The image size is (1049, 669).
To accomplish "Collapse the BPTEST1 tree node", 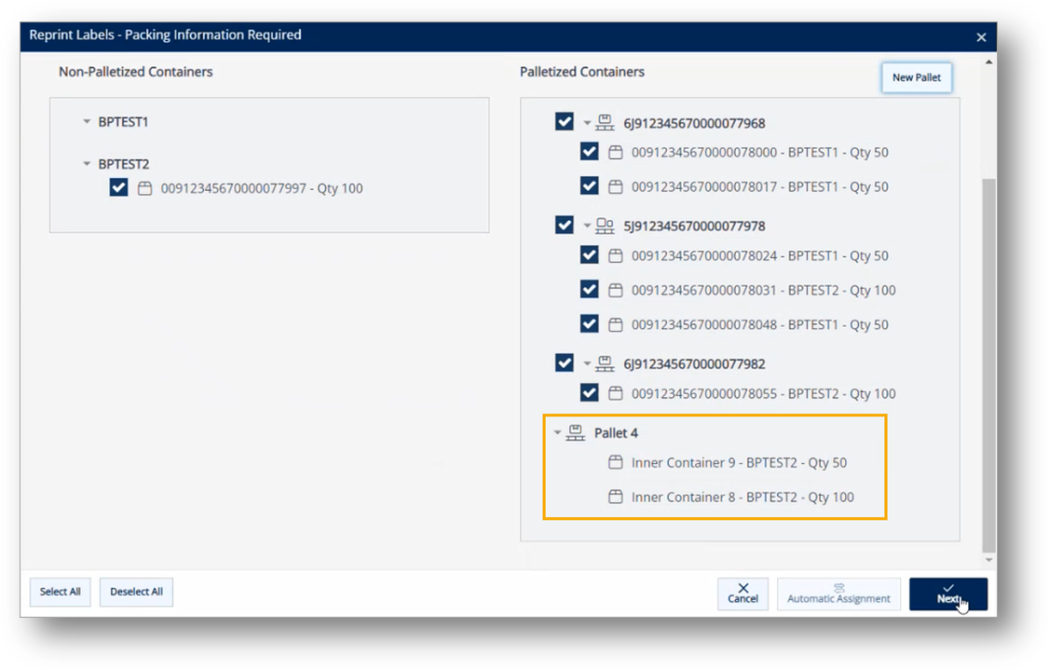I will click(87, 122).
